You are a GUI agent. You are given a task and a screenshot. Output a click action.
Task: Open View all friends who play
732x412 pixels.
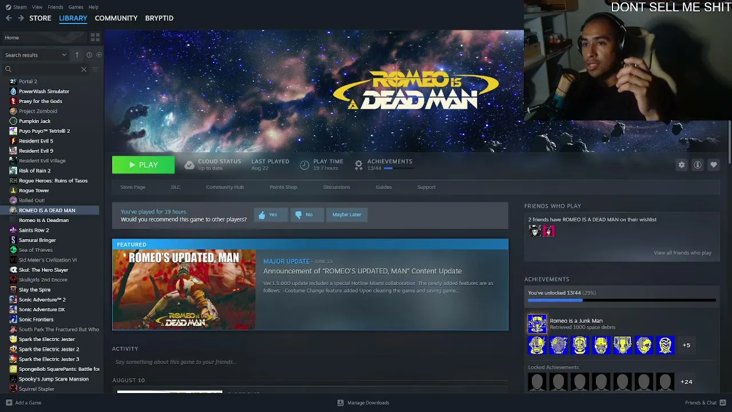coord(682,253)
